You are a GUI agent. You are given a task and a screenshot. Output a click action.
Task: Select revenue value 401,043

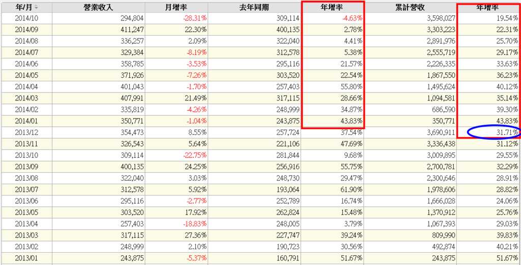click(133, 87)
